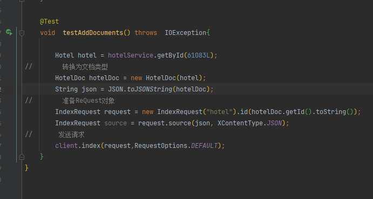
Task: Select the comment 发送请求
Action: [71, 134]
